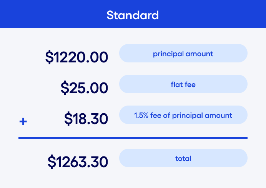
Task: Select the Standard header title
Action: tap(133, 15)
